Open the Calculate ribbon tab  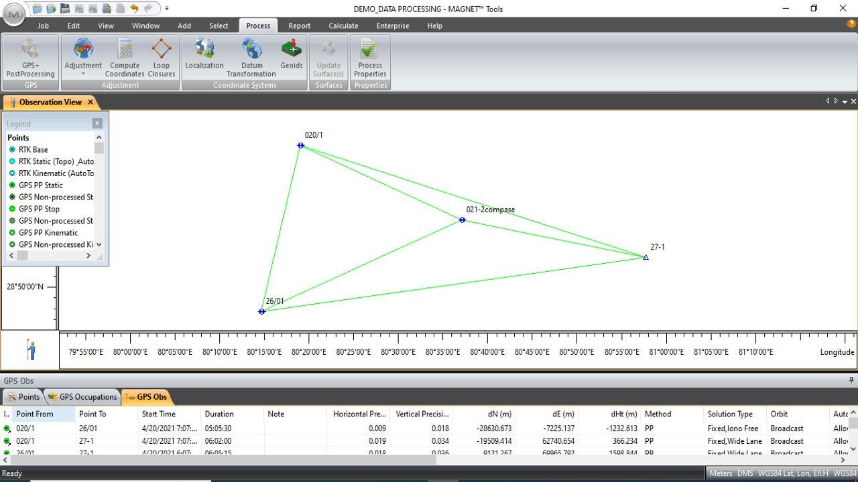[343, 25]
